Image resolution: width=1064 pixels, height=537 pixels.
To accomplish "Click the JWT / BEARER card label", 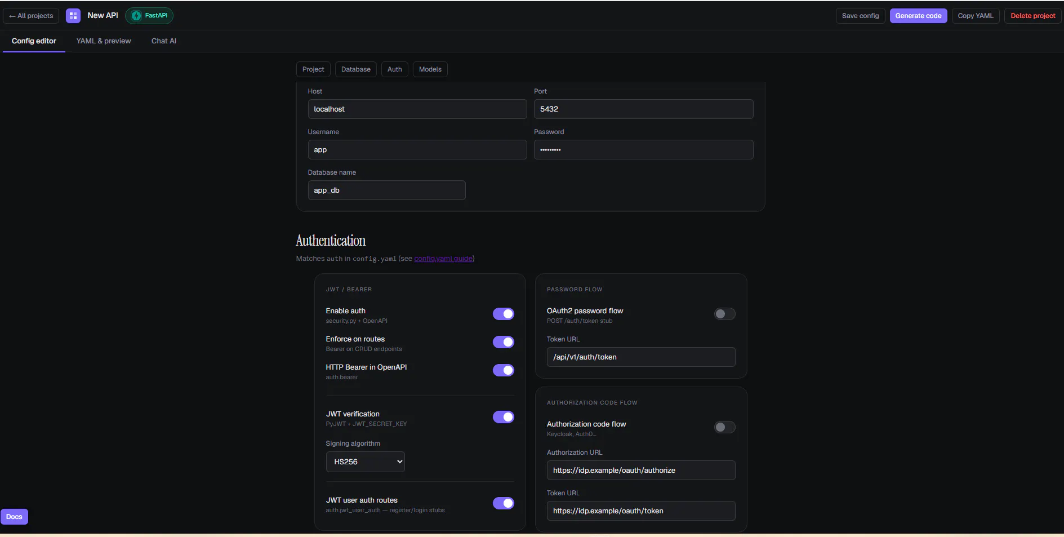I will pyautogui.click(x=349, y=290).
